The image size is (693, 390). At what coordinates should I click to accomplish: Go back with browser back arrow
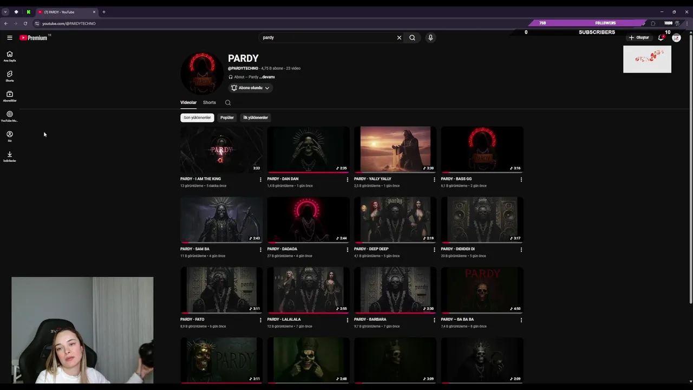pyautogui.click(x=5, y=23)
